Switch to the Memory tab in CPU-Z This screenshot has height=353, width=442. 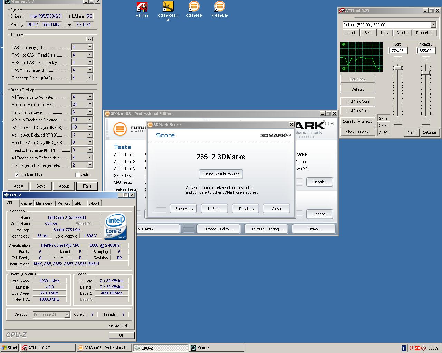[64, 203]
